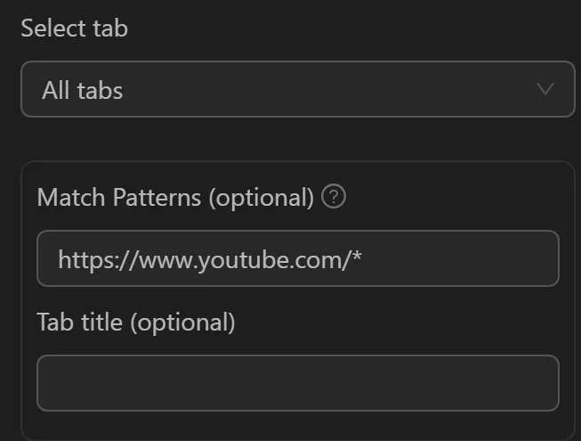Click the middle of the Select tab combo box

[297, 89]
